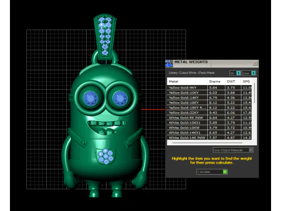
Task: Click the 7.57 grams value cell
Action: 216,138
